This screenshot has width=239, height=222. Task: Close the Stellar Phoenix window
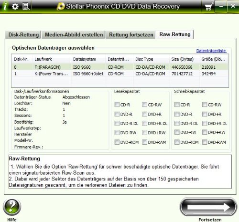click(x=233, y=6)
